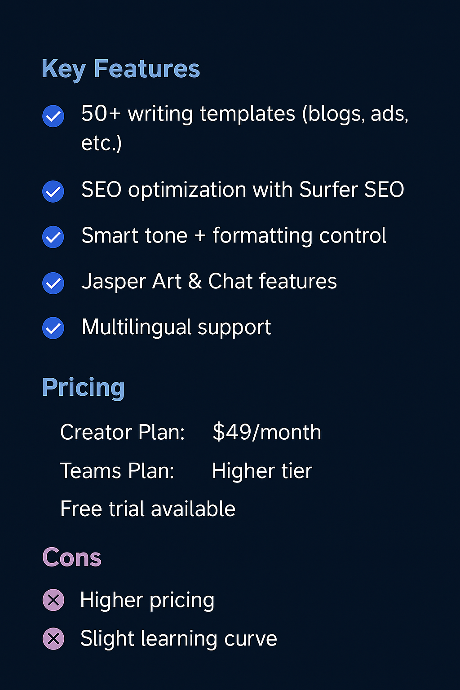Click the Slight learning curve text

(178, 639)
